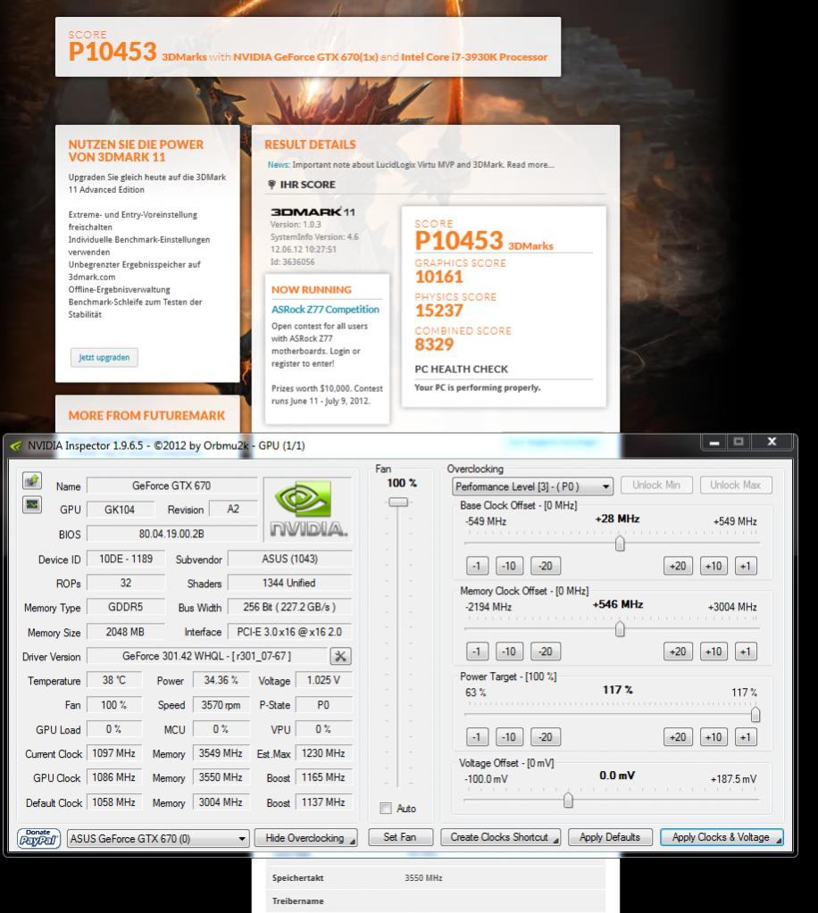Image resolution: width=818 pixels, height=913 pixels.
Task: Open the hardware monitor icon beside GPU
Action: click(x=32, y=504)
